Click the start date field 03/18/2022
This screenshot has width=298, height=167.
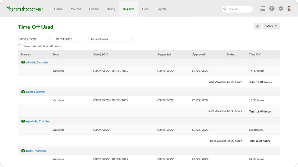click(34, 39)
